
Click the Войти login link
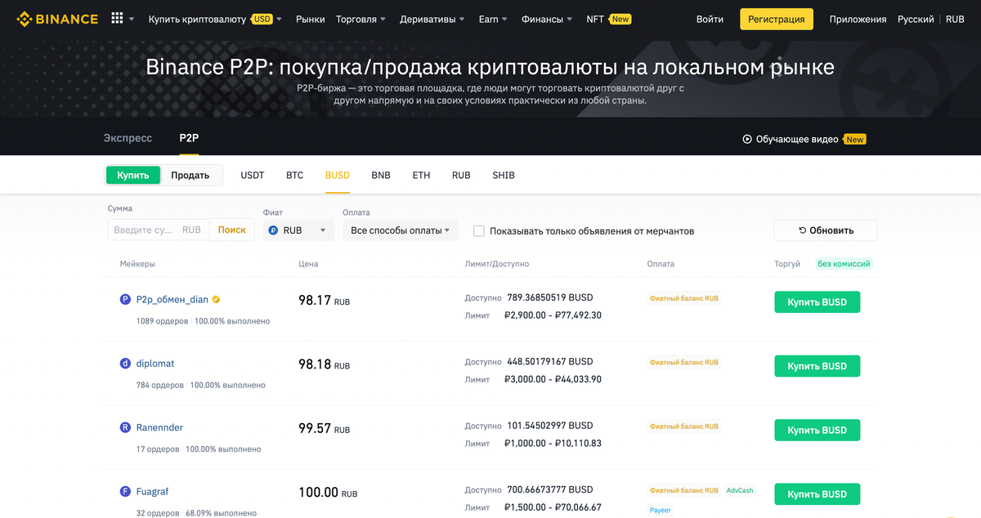point(710,19)
